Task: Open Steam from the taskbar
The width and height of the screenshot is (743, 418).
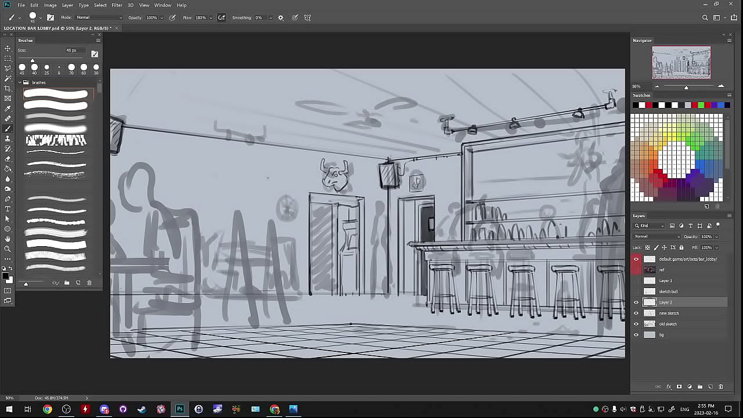Action: (x=142, y=409)
